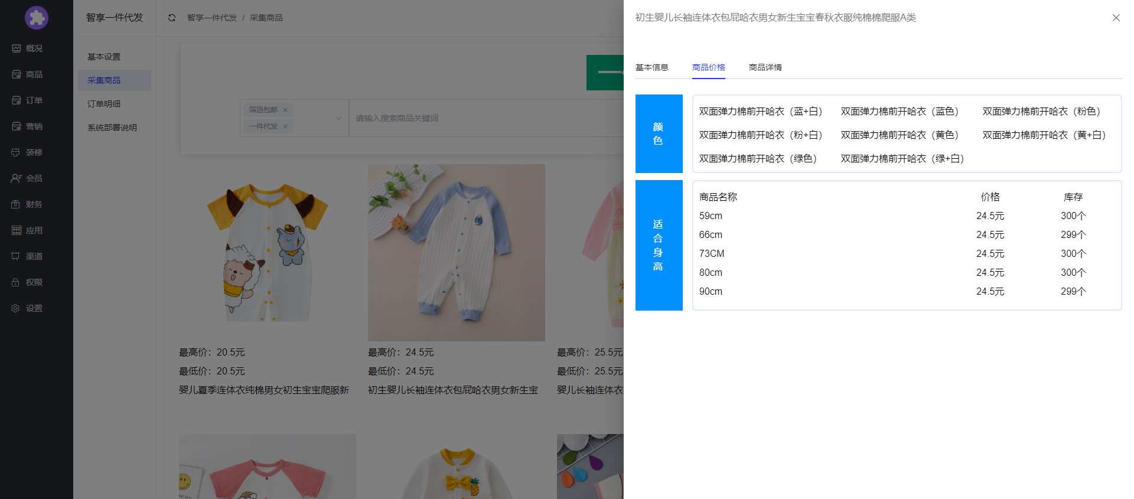1134x499 pixels.
Task: Select color 双面弹力棉前开哈衣 (黄色)
Action: coord(900,135)
